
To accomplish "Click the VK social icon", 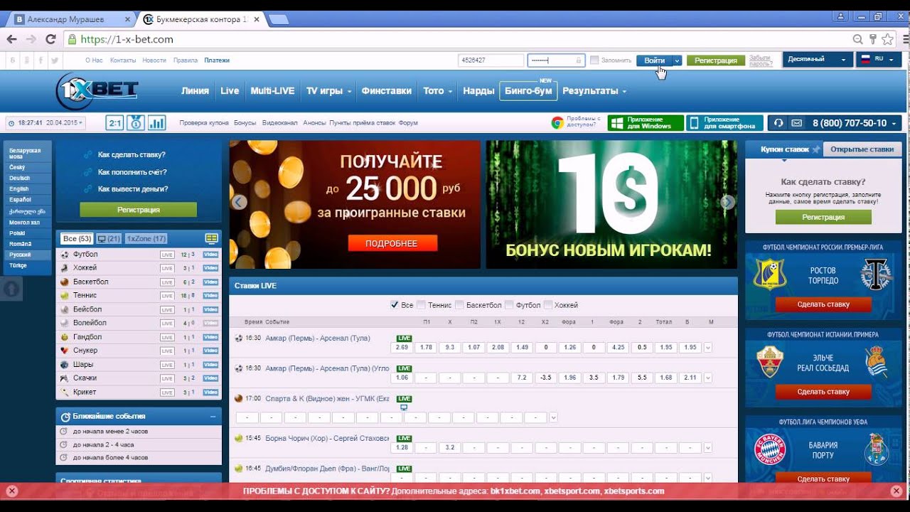I will click(12, 60).
